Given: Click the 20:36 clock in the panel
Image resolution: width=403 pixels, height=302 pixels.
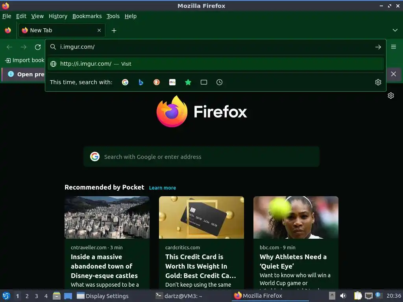Looking at the screenshot, I should click(394, 296).
